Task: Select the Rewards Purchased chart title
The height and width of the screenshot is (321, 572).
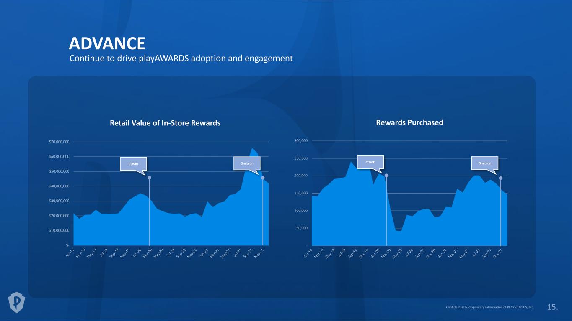Action: (x=409, y=122)
